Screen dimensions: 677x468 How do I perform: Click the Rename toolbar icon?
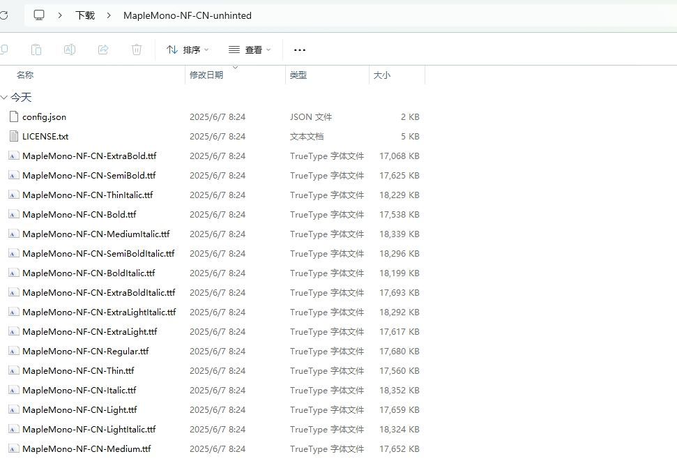pyautogui.click(x=70, y=50)
